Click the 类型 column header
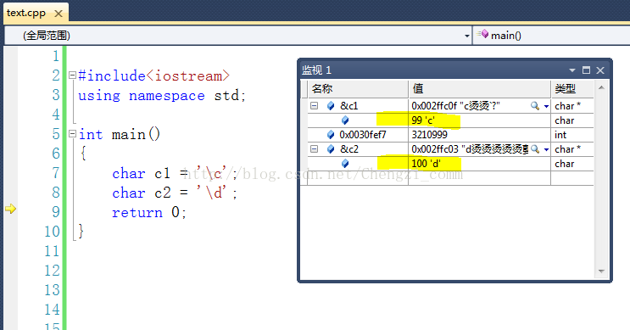The width and height of the screenshot is (630, 330). coord(572,89)
